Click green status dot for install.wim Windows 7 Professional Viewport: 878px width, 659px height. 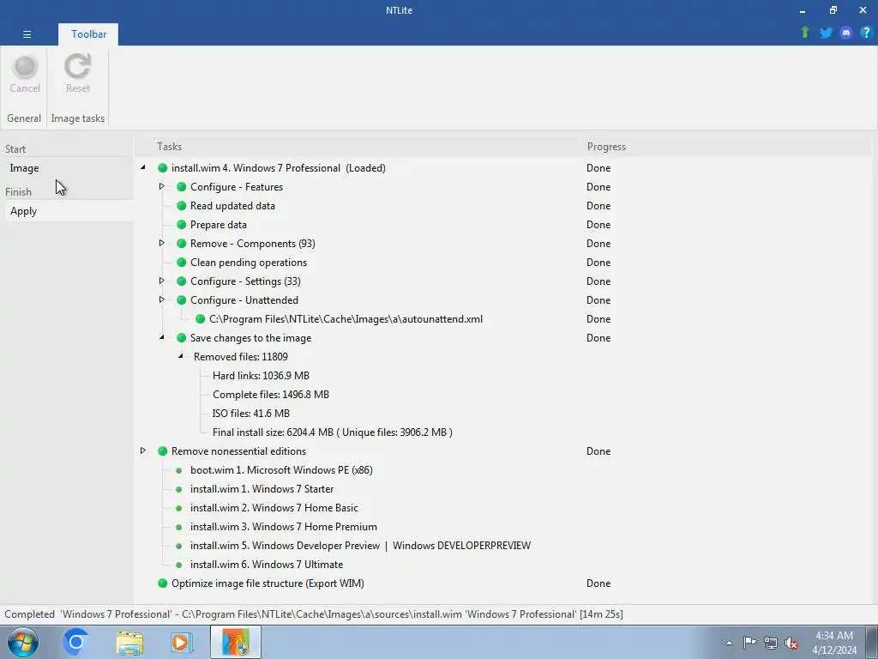(162, 168)
